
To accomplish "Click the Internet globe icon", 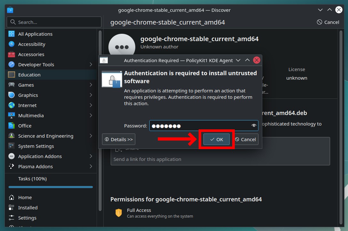I will point(11,105).
